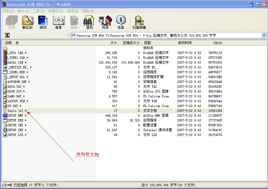
Task: Click size value 102,450,536
Action: (108, 62)
